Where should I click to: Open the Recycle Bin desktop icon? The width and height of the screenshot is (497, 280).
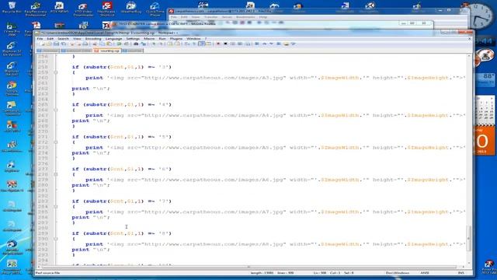(x=12, y=8)
